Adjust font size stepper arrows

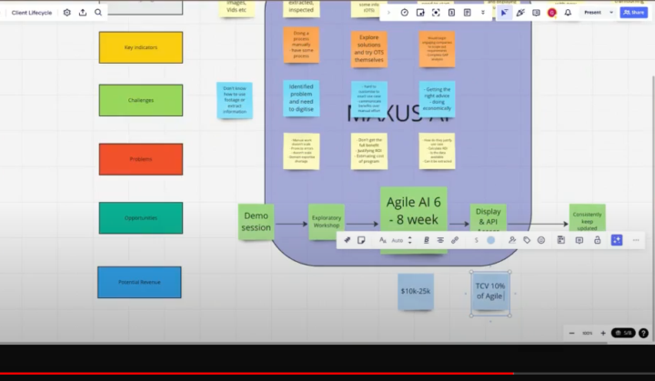[x=409, y=240]
